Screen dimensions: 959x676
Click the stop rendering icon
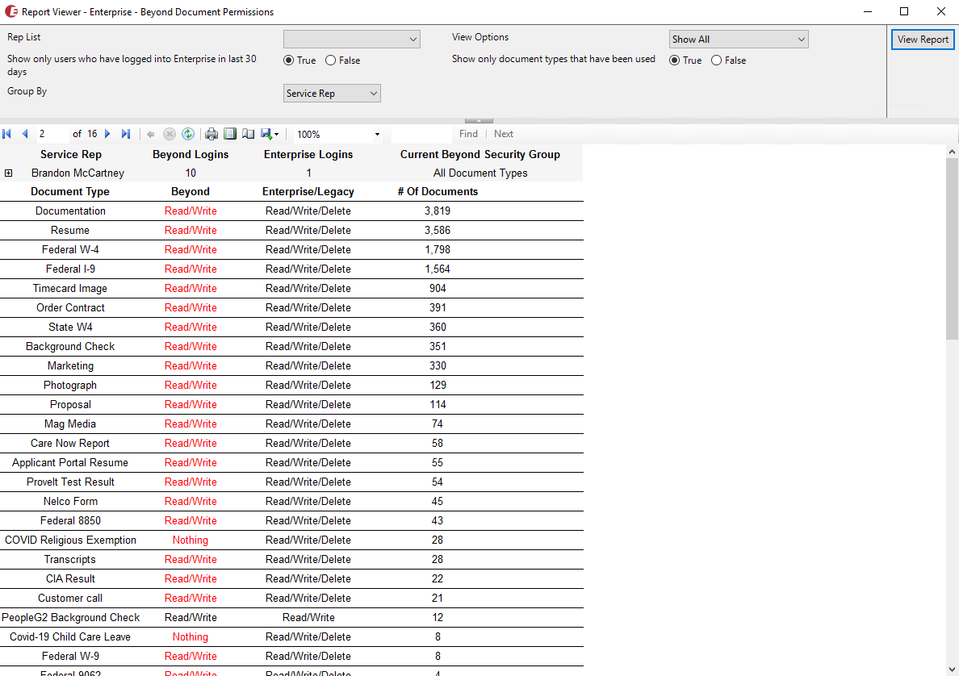[x=170, y=134]
